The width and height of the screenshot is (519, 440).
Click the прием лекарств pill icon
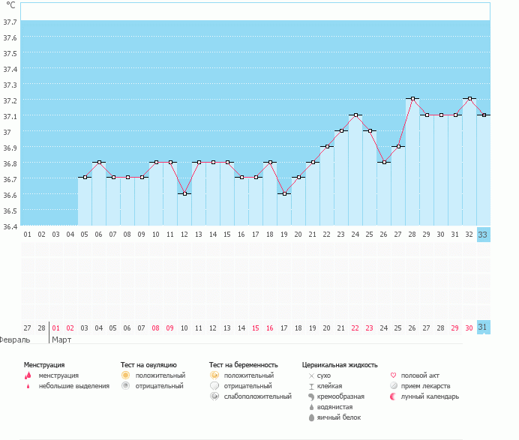coord(393,385)
